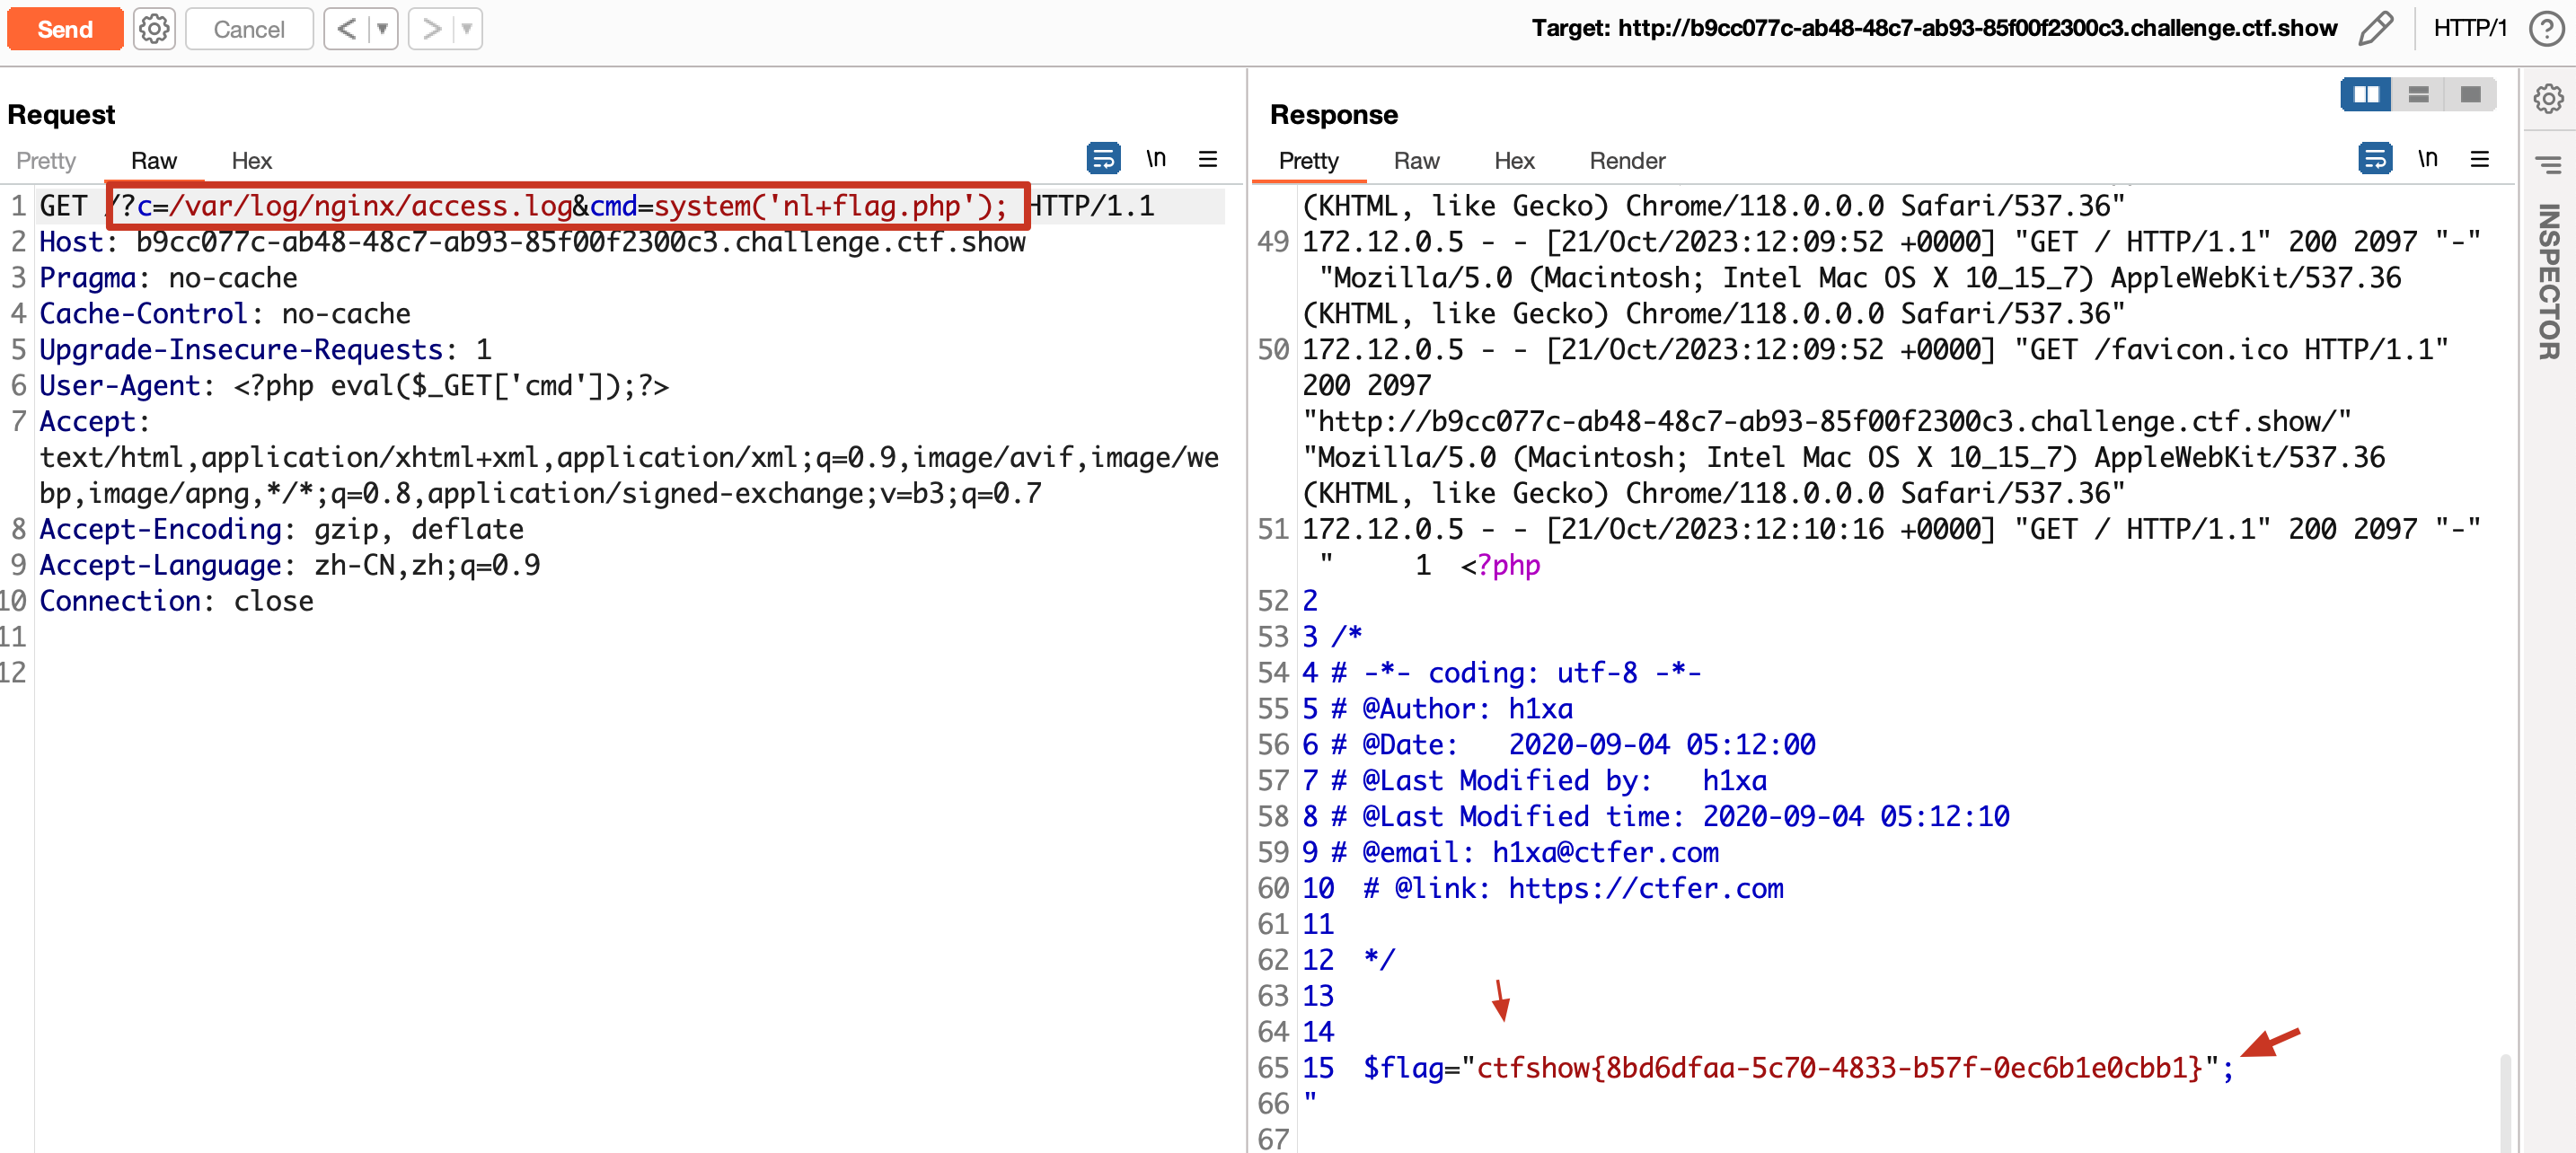Click the ctfshow flag value in response
Screen dimensions: 2576x1153
pos(1839,1068)
